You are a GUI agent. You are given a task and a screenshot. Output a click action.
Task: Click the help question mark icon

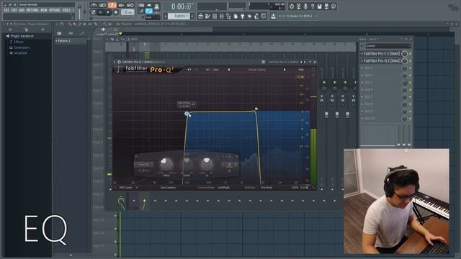(x=313, y=6)
